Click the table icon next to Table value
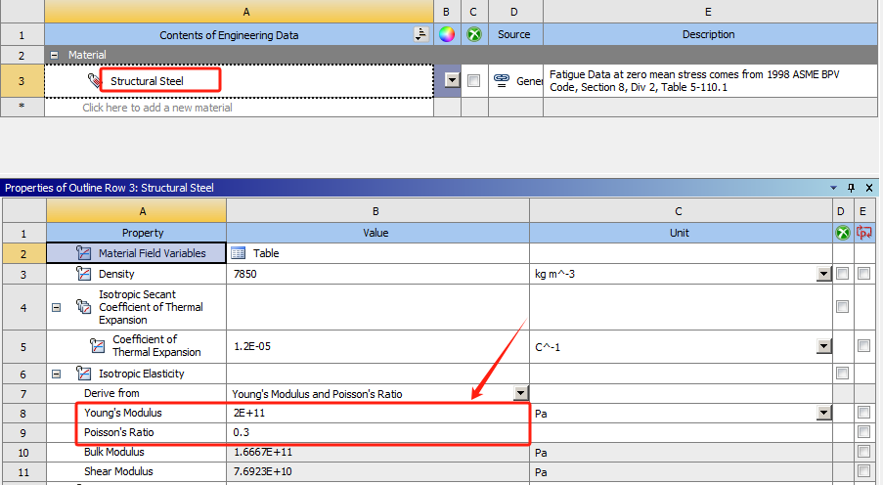Image resolution: width=883 pixels, height=485 pixels. point(239,253)
